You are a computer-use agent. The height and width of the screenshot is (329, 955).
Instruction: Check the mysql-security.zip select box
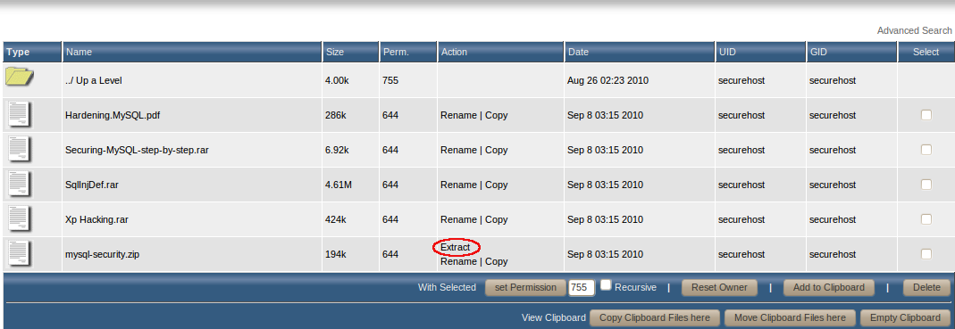pyautogui.click(x=926, y=253)
